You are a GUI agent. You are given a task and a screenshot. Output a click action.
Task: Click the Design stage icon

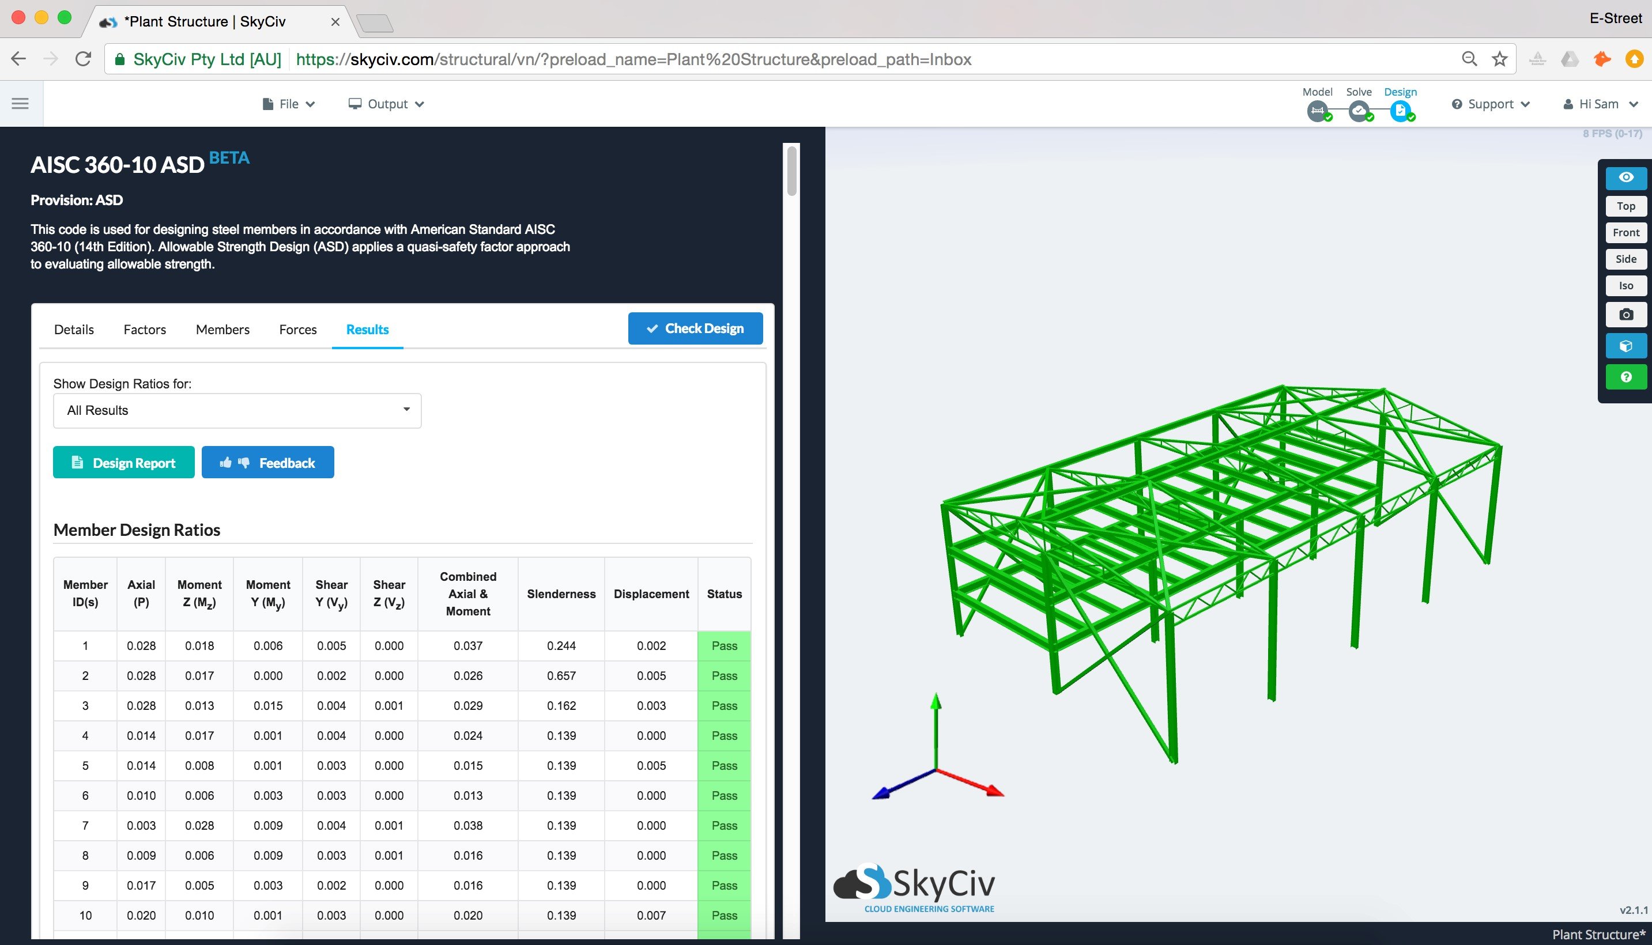(x=1401, y=112)
